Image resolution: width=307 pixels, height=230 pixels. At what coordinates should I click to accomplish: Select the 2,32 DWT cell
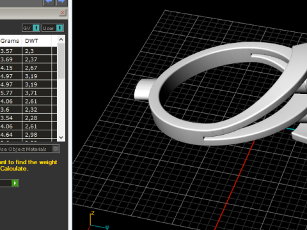(36, 110)
